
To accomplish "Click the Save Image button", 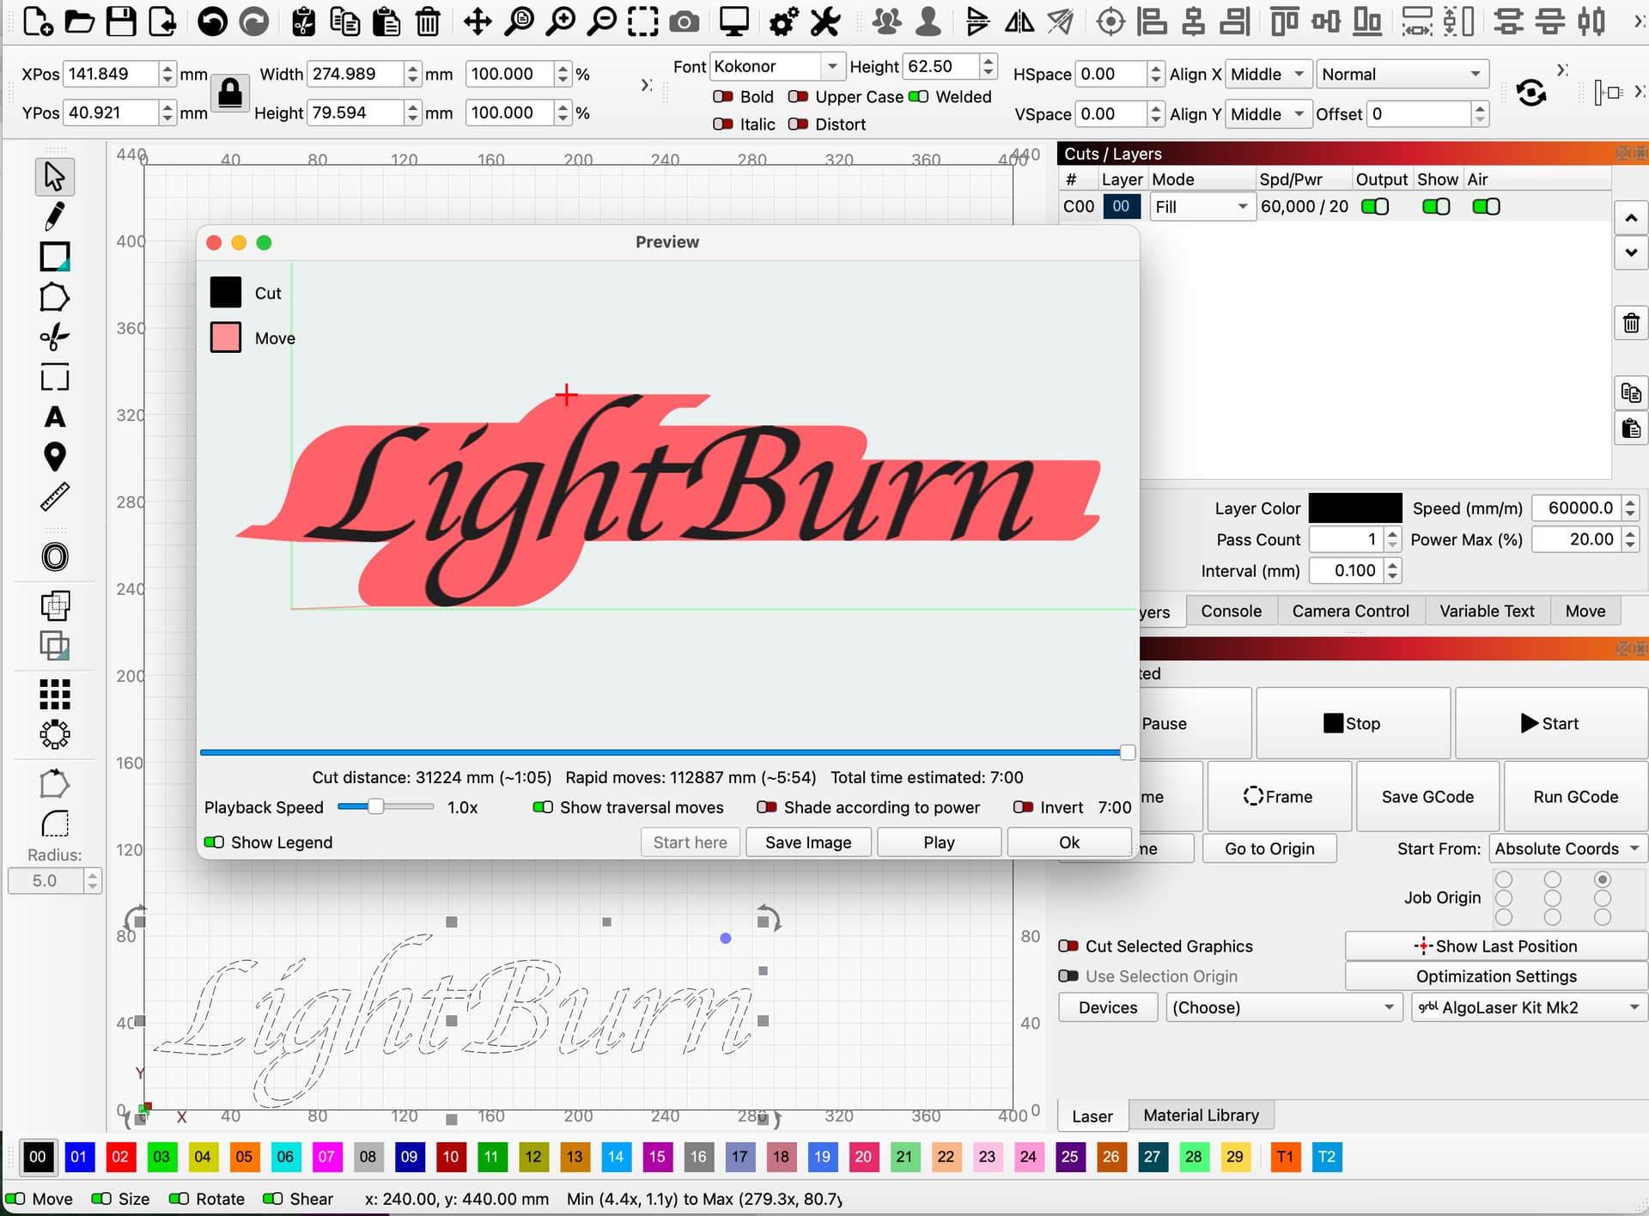I will [x=807, y=842].
